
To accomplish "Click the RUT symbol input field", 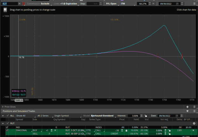I will click(10, 4).
